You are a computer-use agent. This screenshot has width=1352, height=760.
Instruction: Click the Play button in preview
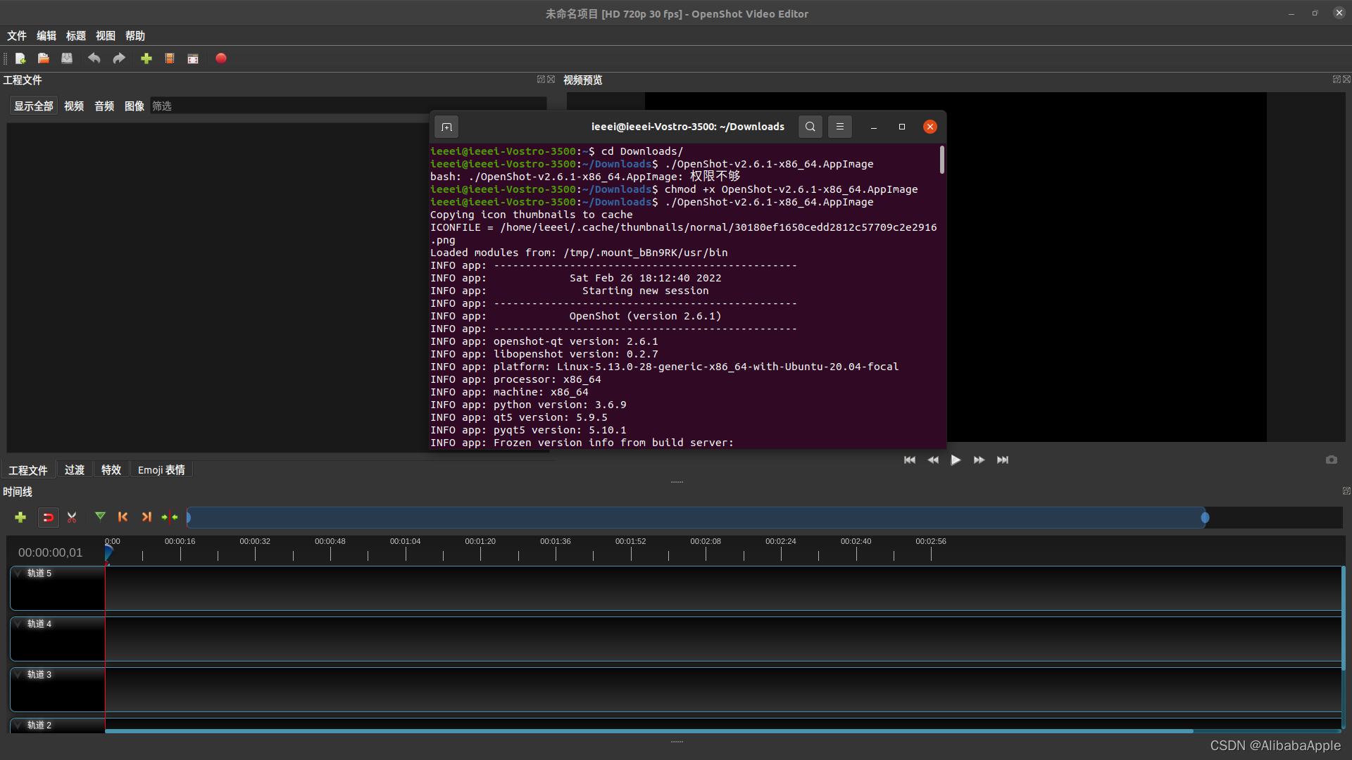tap(956, 460)
